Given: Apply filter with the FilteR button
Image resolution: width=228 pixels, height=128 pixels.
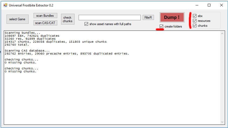Looking at the screenshot, I should tap(148, 18).
